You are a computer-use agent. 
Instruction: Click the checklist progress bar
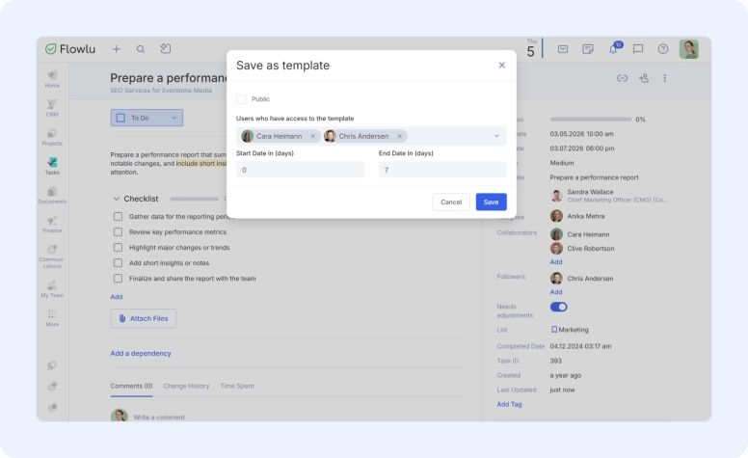tap(194, 199)
